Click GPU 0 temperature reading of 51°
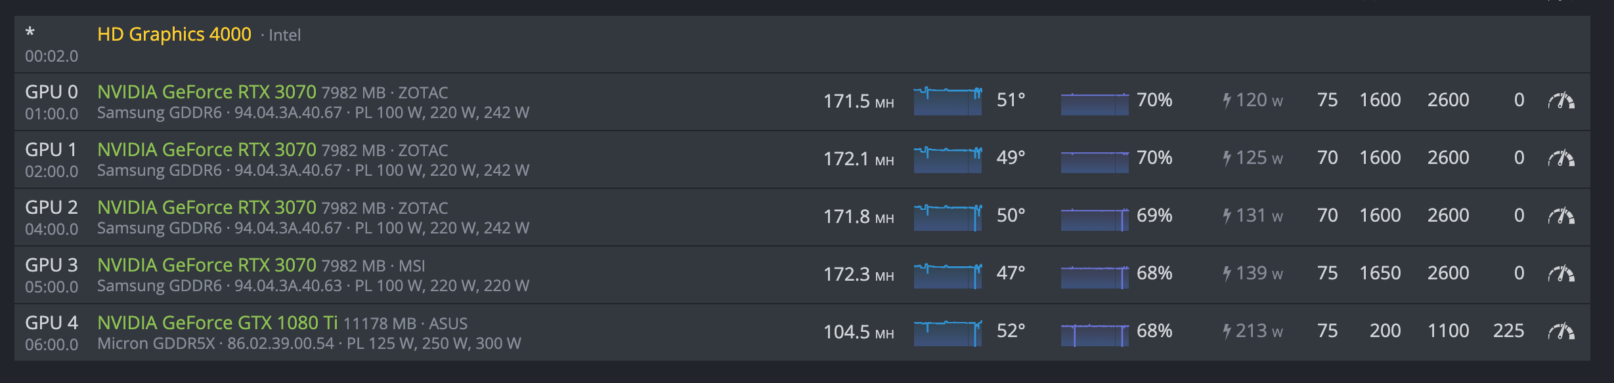Screen dimensions: 1614x383 click(1011, 100)
